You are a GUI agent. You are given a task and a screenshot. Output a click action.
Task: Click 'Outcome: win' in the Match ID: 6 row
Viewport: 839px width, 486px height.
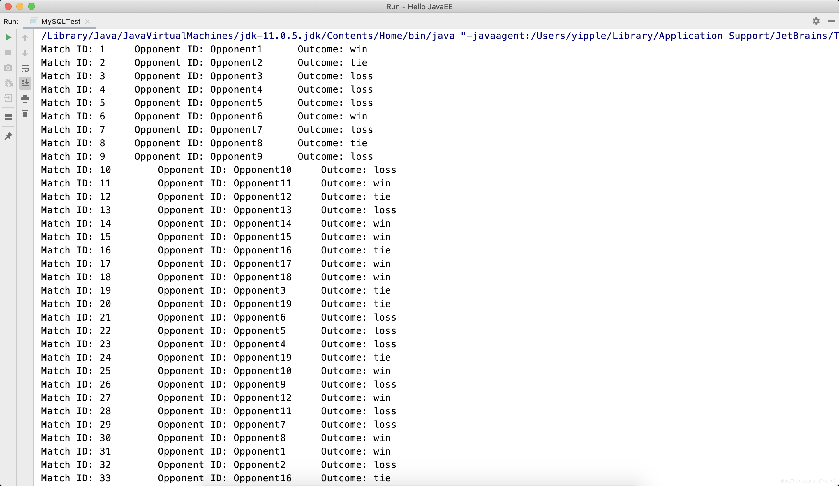click(x=332, y=116)
